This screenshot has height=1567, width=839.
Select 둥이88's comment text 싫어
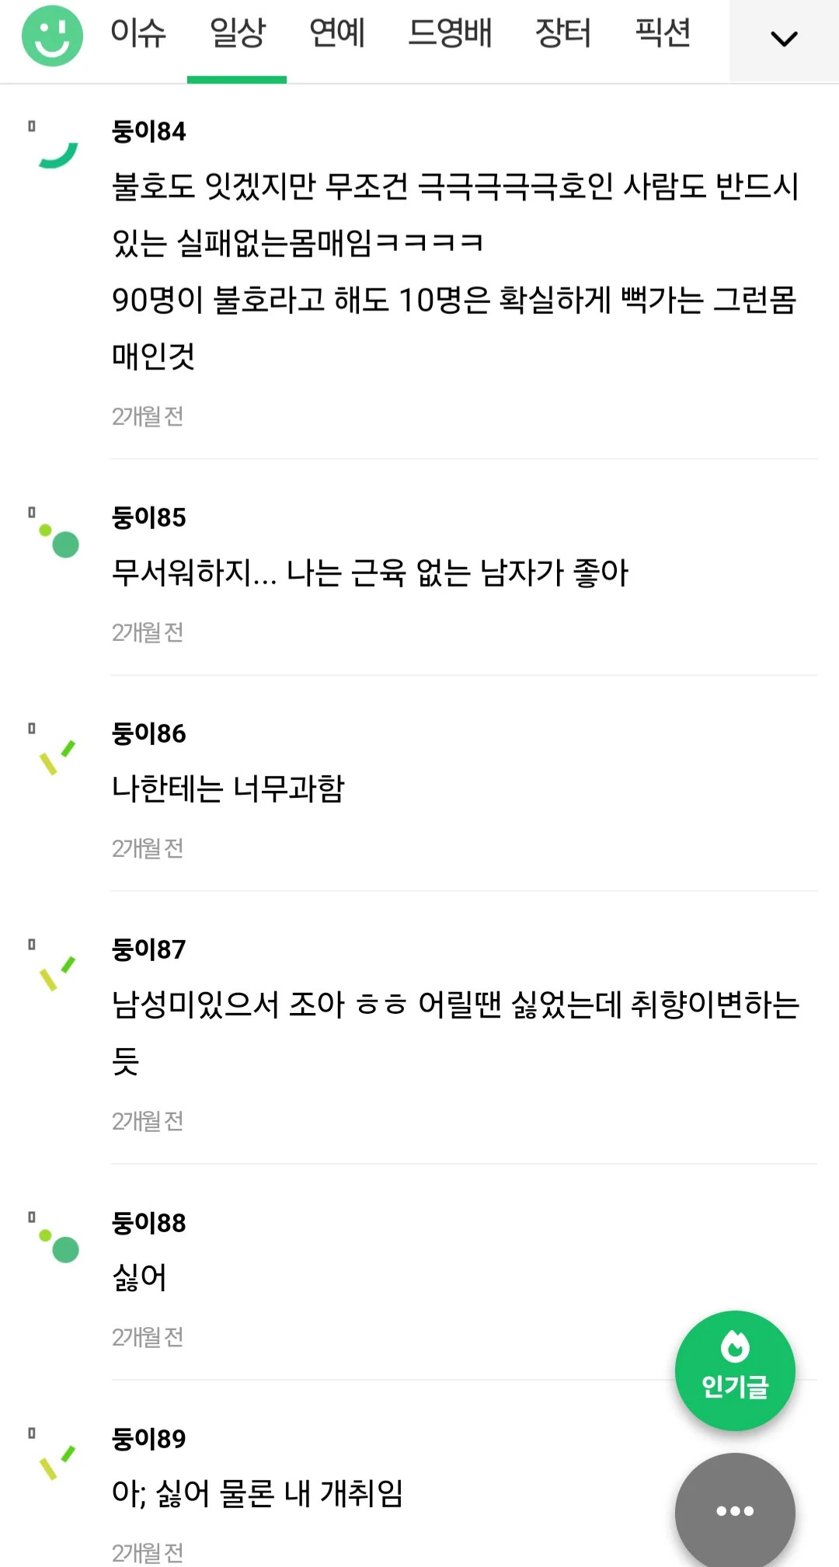click(140, 1278)
